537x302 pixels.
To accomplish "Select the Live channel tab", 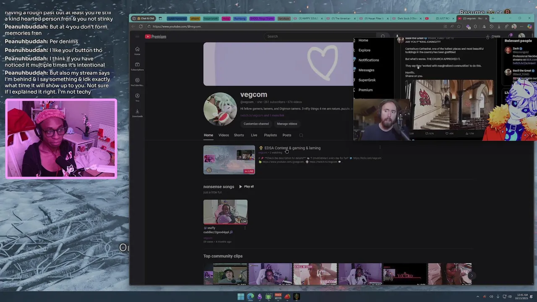I will click(254, 135).
